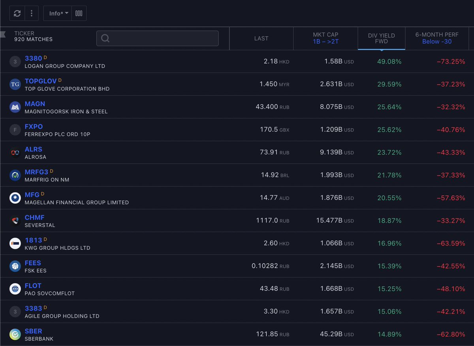
Task: Click the 49.08% dividend yield cell
Action: point(389,62)
